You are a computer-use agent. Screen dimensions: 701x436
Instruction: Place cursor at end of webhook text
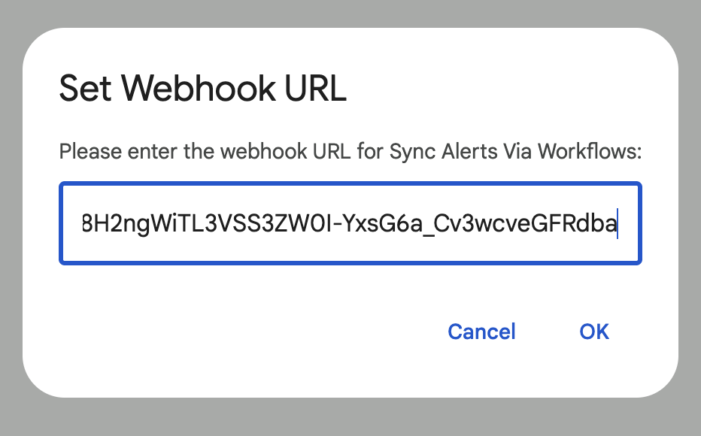(617, 223)
